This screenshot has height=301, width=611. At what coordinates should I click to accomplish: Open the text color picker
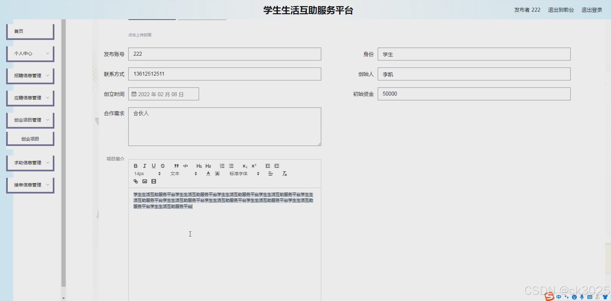click(x=208, y=174)
